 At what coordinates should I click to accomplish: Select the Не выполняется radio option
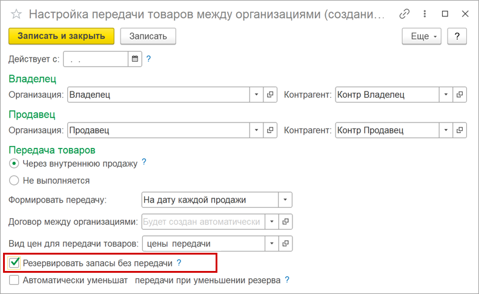[x=15, y=181]
